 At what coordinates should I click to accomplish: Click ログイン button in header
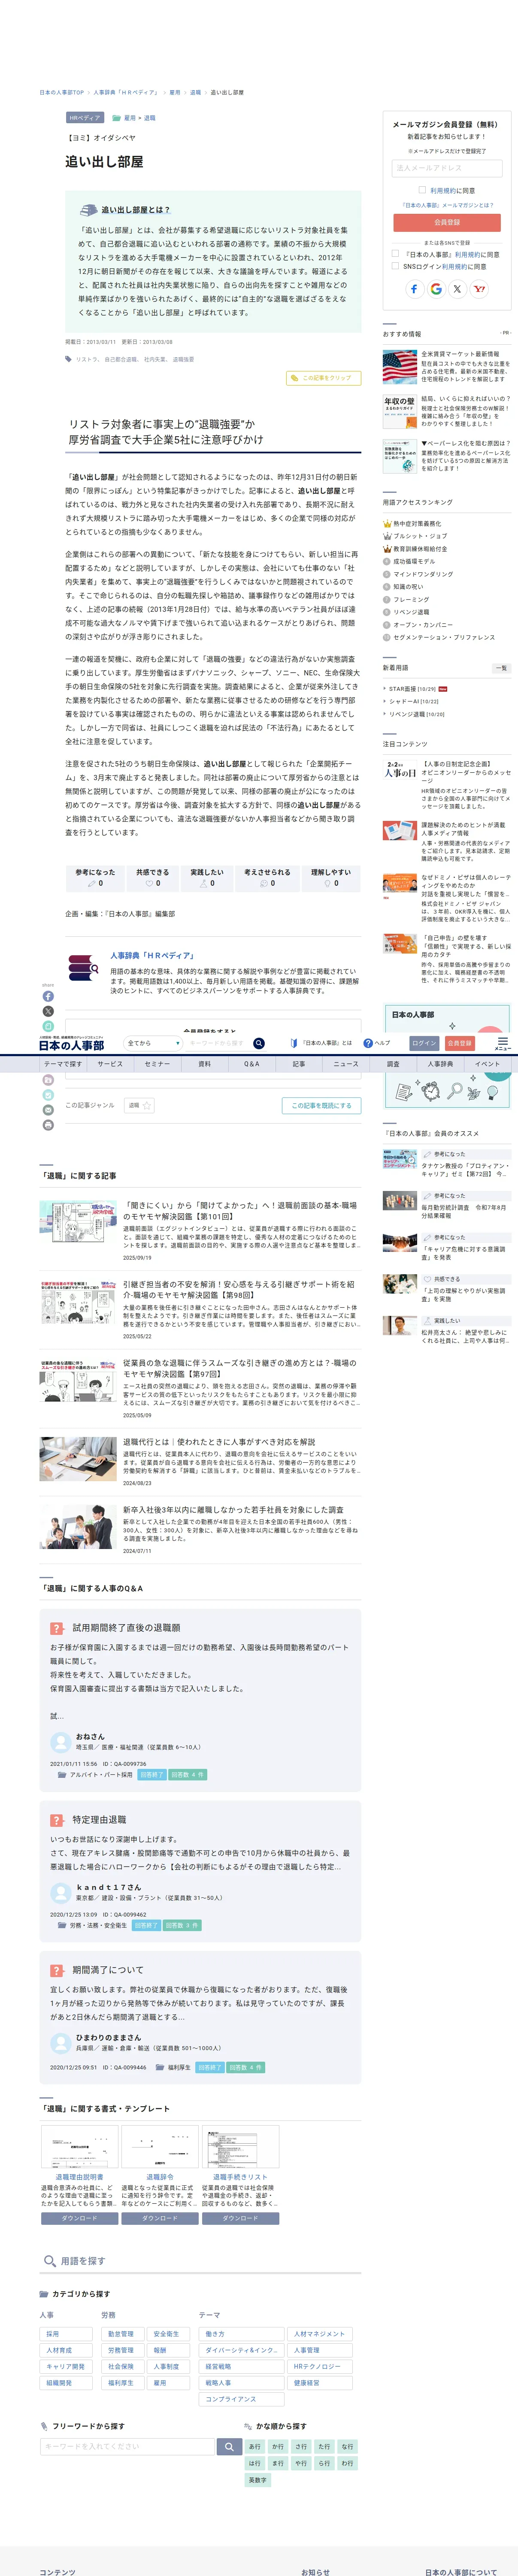coord(424,1043)
